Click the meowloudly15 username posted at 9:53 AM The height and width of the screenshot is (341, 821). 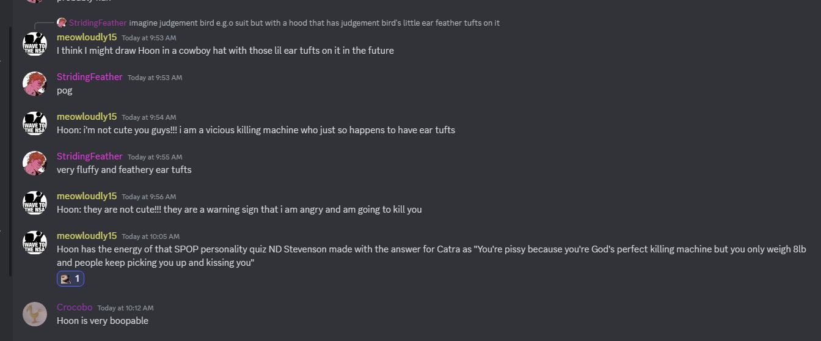(87, 37)
